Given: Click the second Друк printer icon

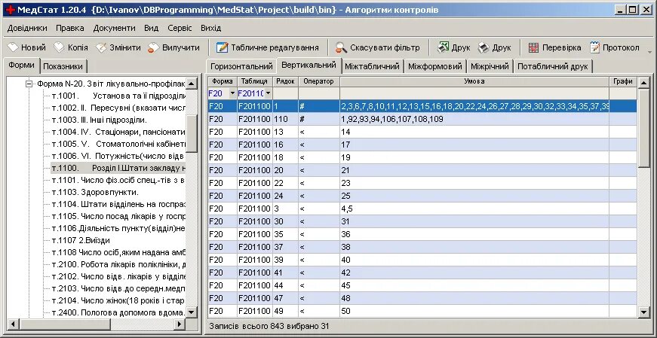Looking at the screenshot, I should click(x=484, y=47).
